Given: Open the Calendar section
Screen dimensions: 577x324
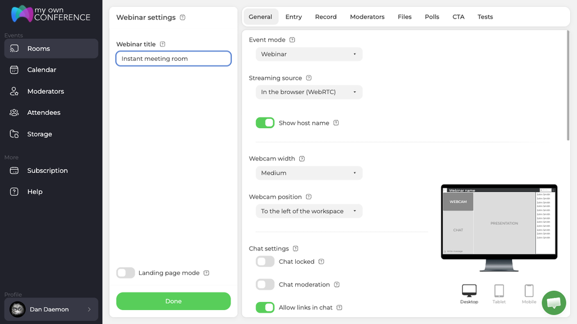Looking at the screenshot, I should click(x=51, y=70).
